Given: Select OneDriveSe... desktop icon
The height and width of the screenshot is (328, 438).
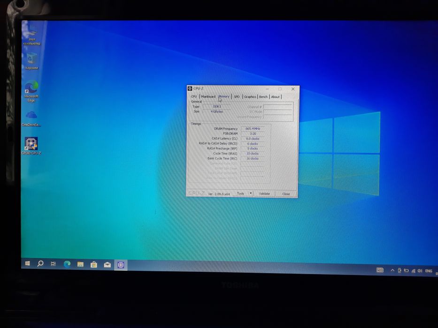Looking at the screenshot, I should [31, 119].
